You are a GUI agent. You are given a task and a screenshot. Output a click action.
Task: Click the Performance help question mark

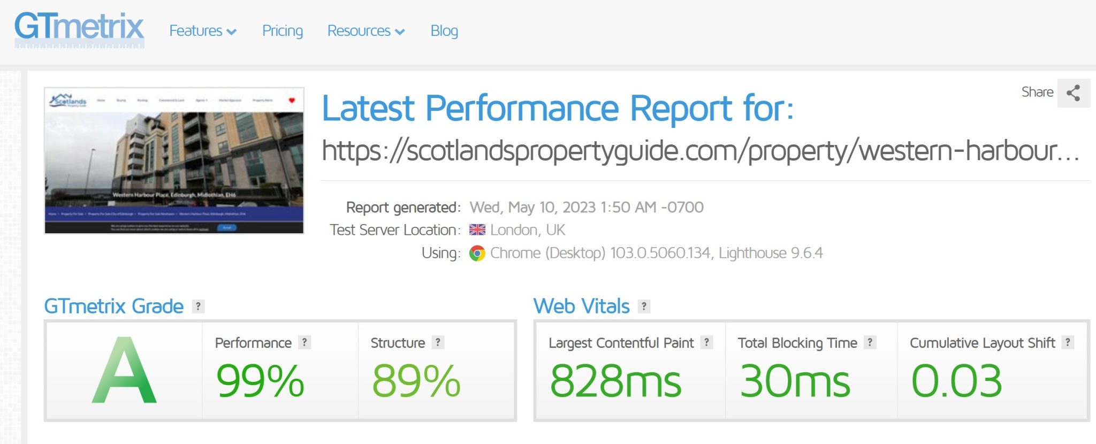(305, 342)
